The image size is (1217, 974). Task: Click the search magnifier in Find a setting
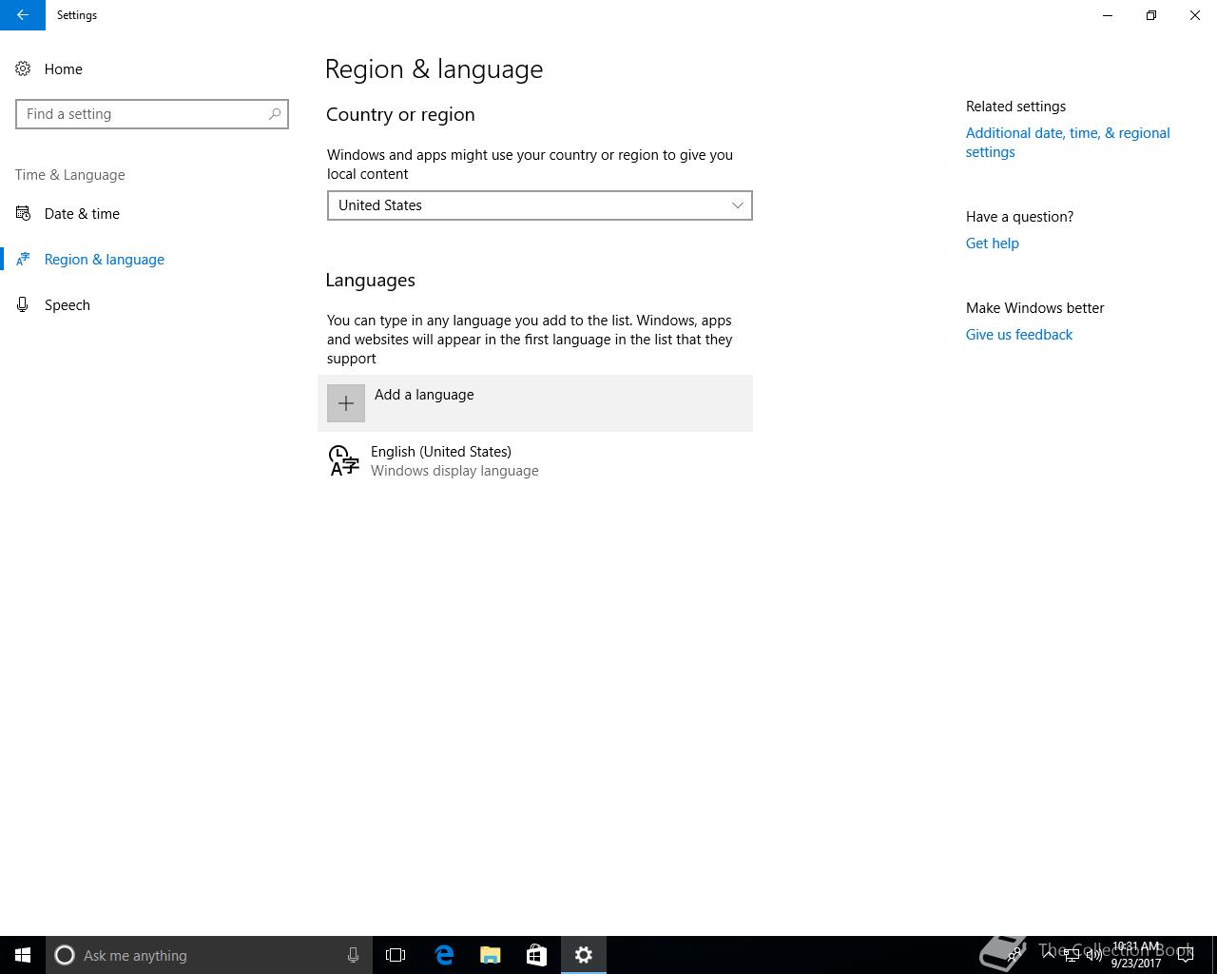click(x=275, y=114)
